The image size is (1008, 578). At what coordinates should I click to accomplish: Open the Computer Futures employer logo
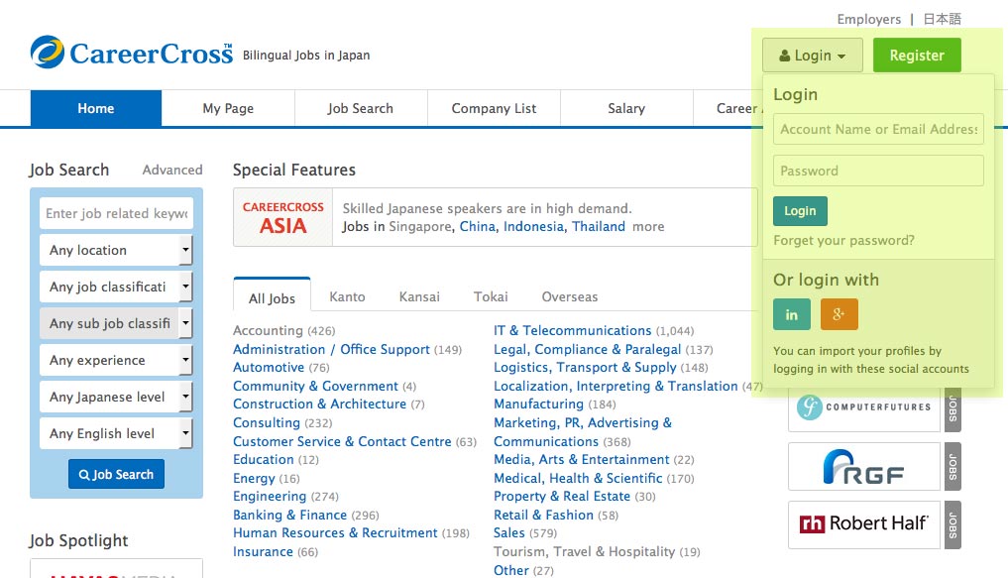(864, 407)
